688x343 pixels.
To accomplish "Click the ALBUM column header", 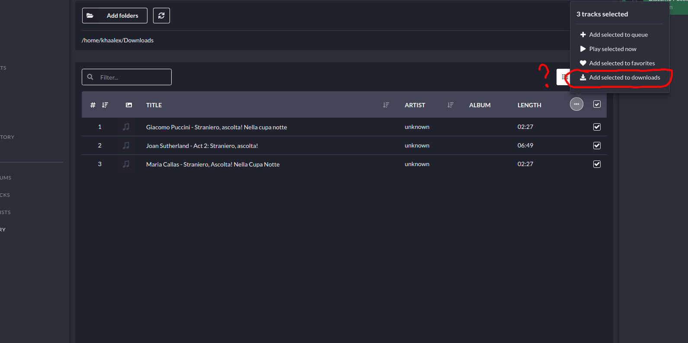I will click(480, 105).
